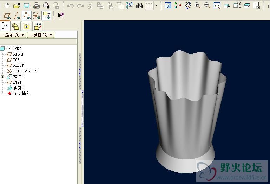270x184 pixels.
Task: Open the Layers icon
Action: pyautogui.click(x=247, y=6)
